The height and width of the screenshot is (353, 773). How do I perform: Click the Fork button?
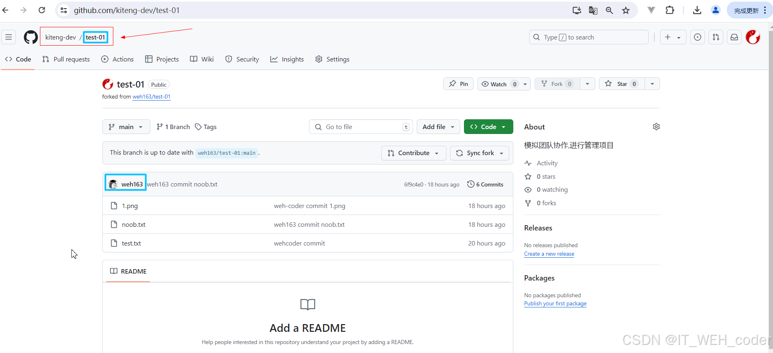click(x=557, y=84)
